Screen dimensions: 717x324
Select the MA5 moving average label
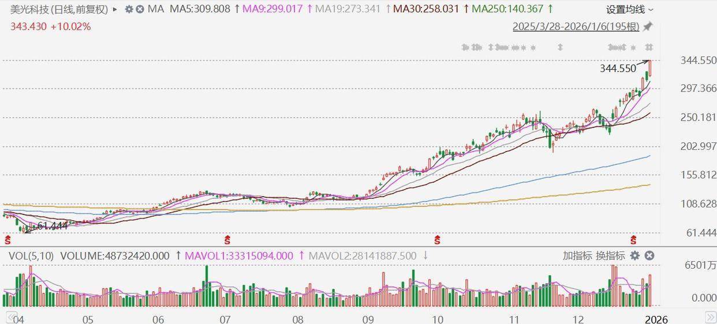pos(200,9)
